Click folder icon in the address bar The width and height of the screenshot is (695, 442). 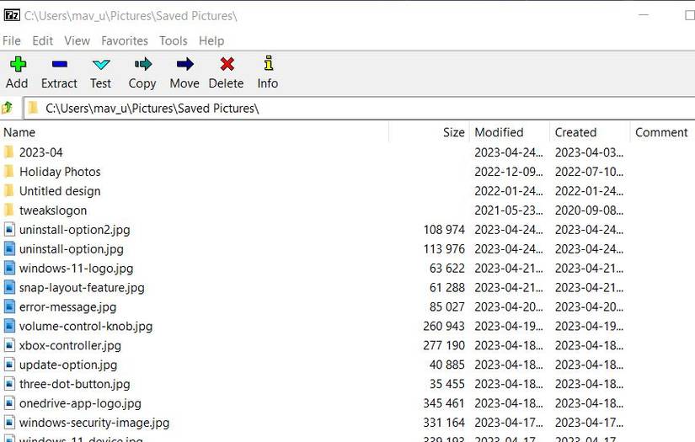pyautogui.click(x=33, y=108)
